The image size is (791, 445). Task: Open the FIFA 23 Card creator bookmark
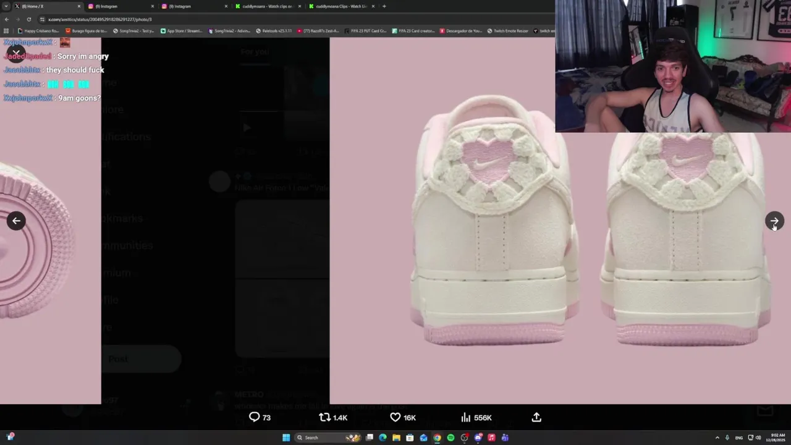(413, 30)
